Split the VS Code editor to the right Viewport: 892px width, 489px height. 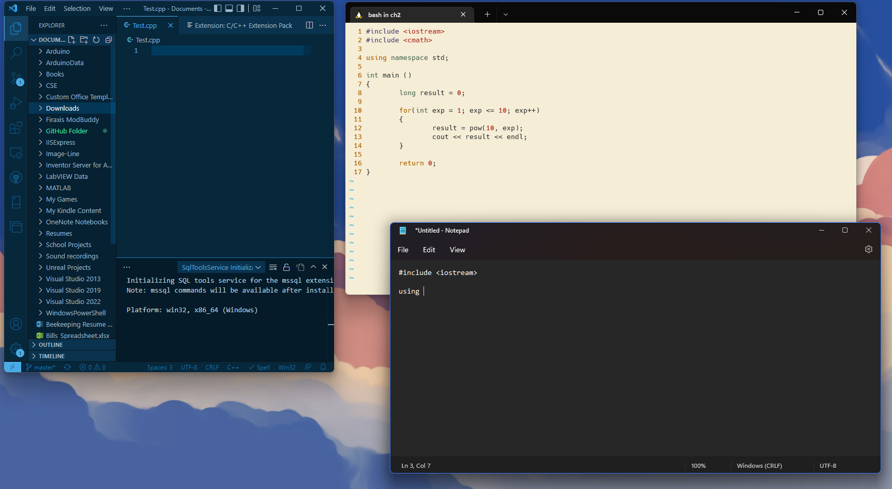pyautogui.click(x=309, y=25)
